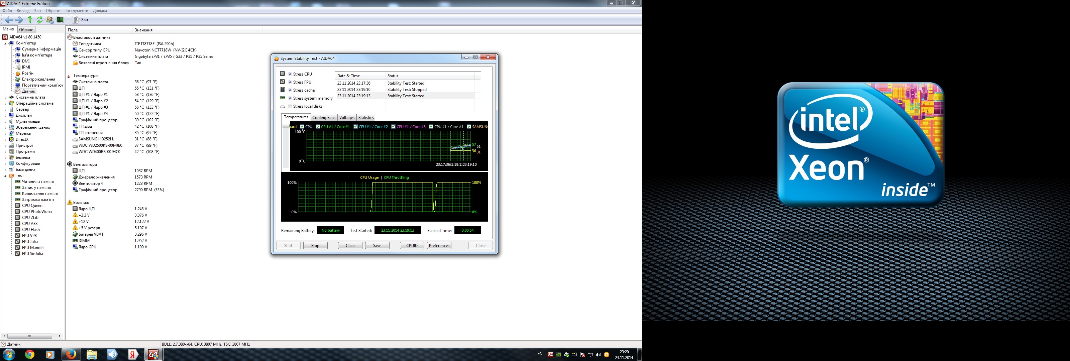Click the left panel horizontal scrollbar

coord(29,336)
